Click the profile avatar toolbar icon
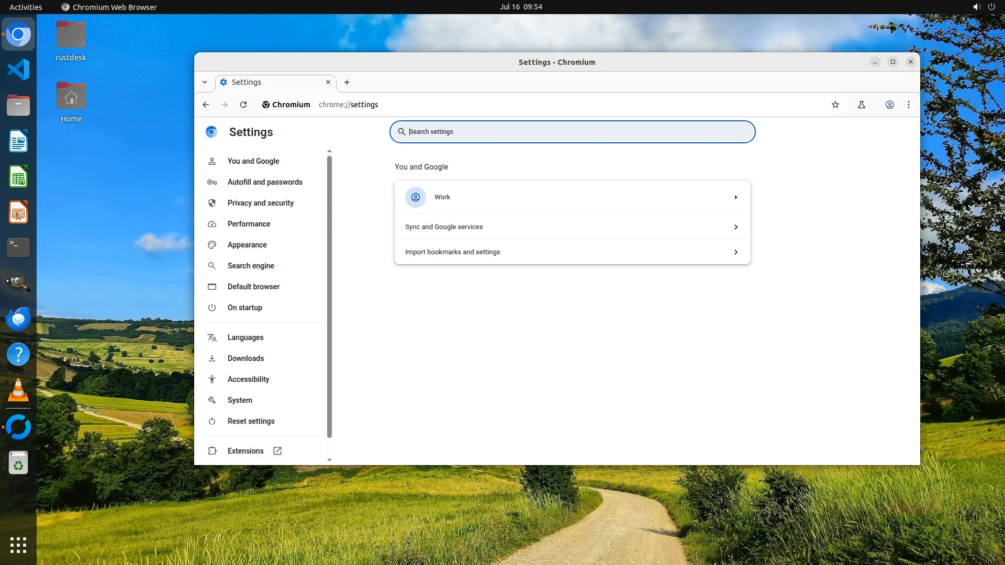The width and height of the screenshot is (1005, 565). (889, 105)
